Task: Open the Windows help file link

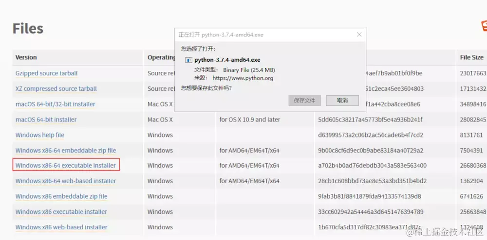Action: (40, 135)
